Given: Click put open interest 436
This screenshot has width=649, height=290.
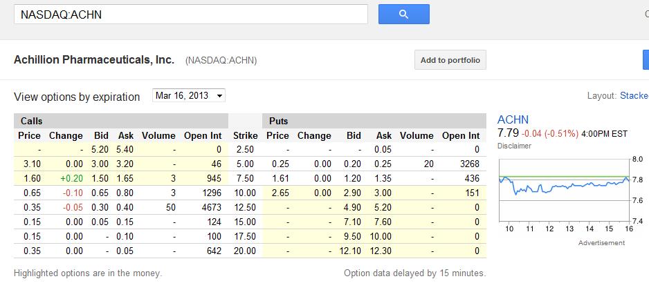Looking at the screenshot, I should pos(471,178).
